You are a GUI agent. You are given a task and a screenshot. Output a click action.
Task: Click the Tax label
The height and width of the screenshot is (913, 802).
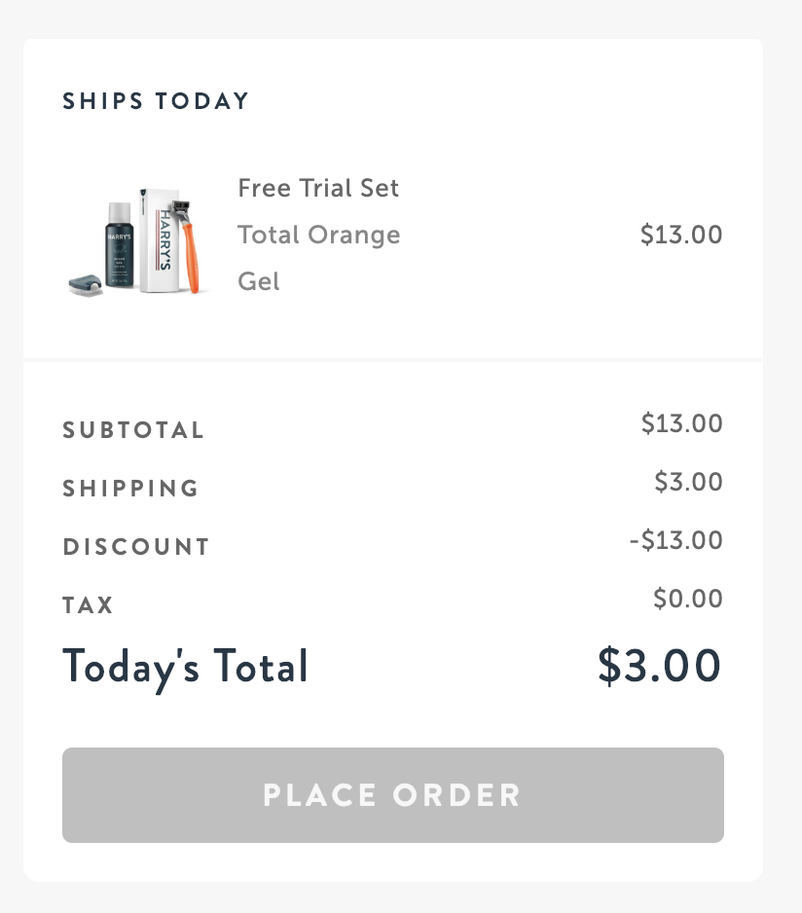click(x=89, y=605)
